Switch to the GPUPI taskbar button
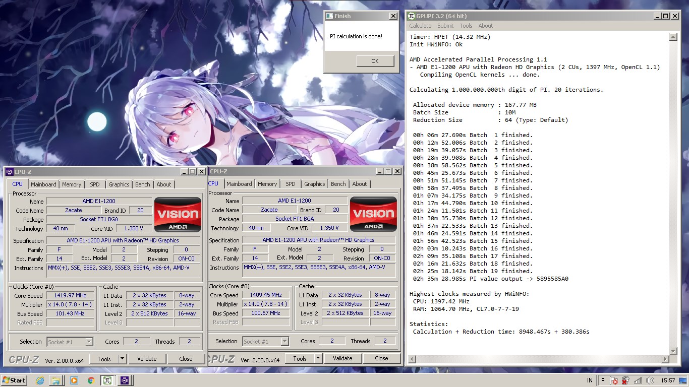The width and height of the screenshot is (689, 387). pos(107,380)
